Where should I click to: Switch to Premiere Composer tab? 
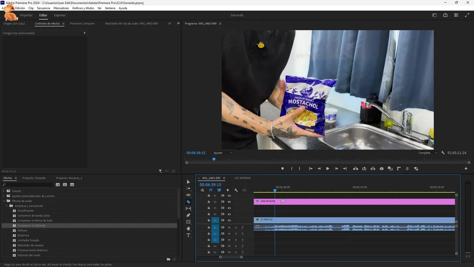[82, 23]
